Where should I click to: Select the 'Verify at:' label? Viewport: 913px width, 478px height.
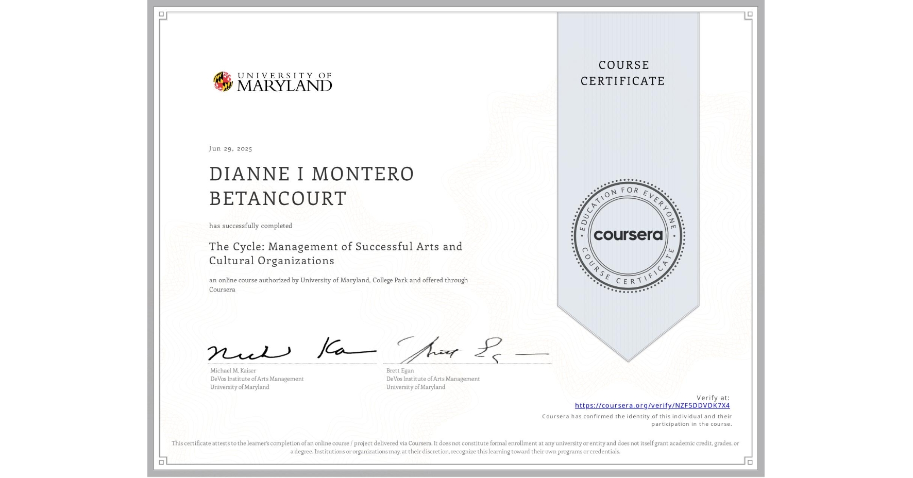713,398
